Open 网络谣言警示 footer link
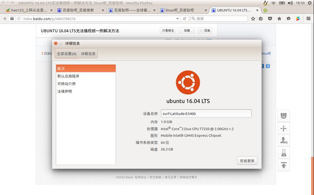This screenshot has width=314, height=195. 188,177
